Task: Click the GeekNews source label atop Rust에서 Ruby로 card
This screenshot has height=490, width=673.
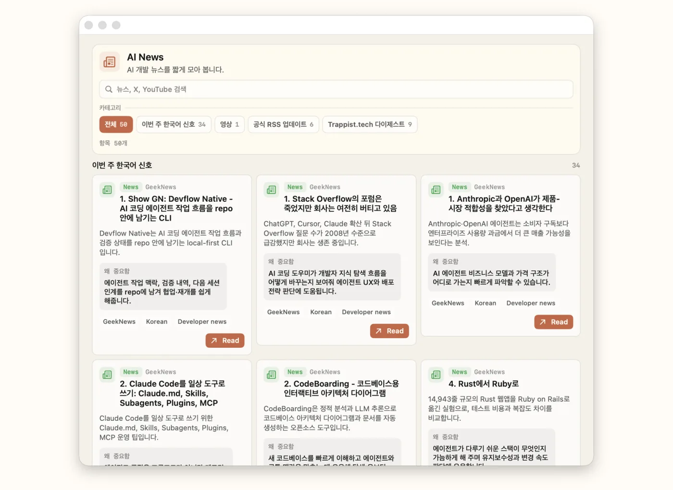Action: pyautogui.click(x=489, y=372)
